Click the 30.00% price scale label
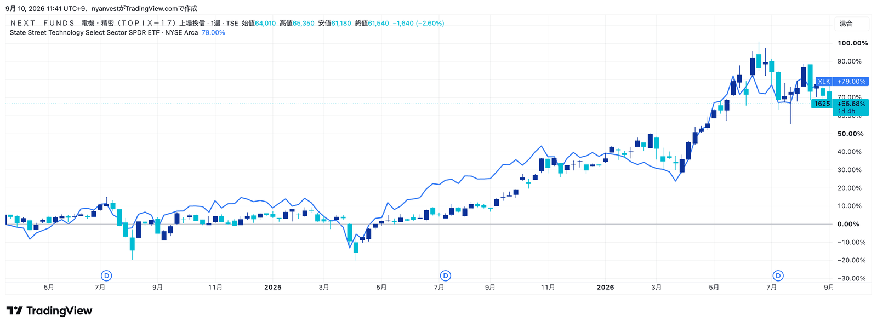The height and width of the screenshot is (327, 877). point(850,170)
